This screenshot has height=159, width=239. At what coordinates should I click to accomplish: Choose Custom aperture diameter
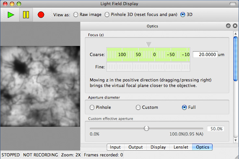point(139,107)
